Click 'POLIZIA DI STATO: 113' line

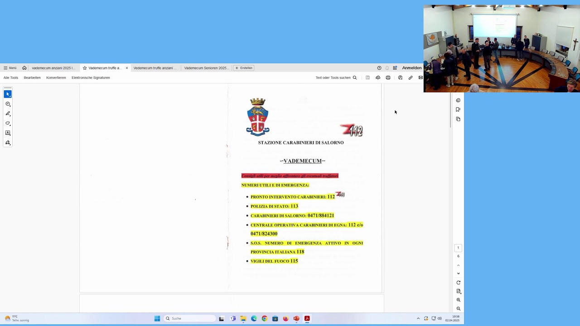pos(274,206)
